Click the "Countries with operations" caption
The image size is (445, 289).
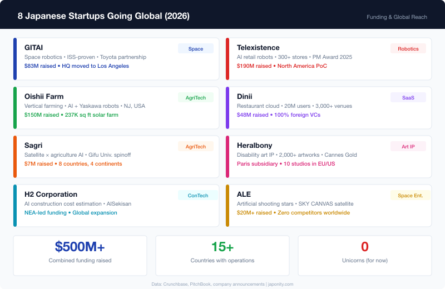pyautogui.click(x=222, y=260)
